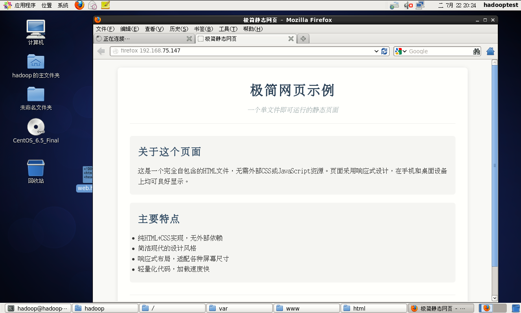The width and height of the screenshot is (521, 313).
Task: Open Firefox 历史(S) menu
Action: (x=179, y=29)
